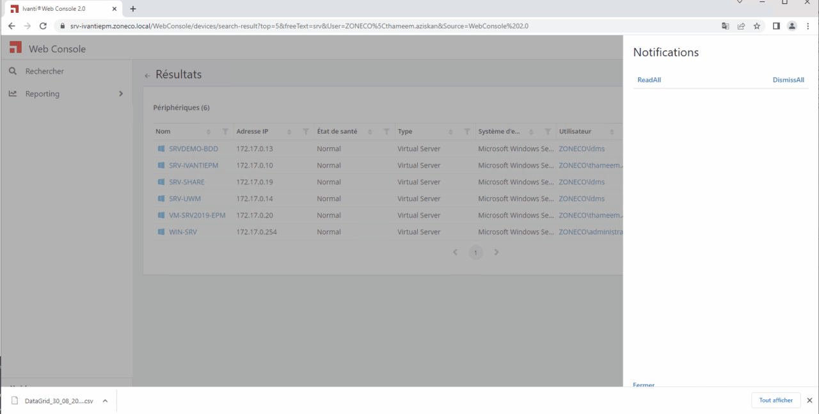Click Windows icon beside SRV-SHARE
819x414 pixels.
click(161, 182)
